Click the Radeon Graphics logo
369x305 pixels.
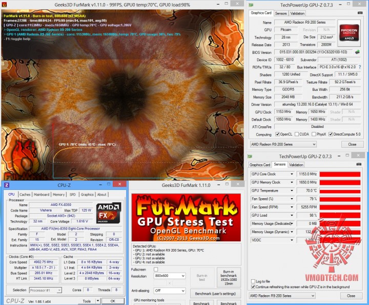pyautogui.click(x=349, y=32)
